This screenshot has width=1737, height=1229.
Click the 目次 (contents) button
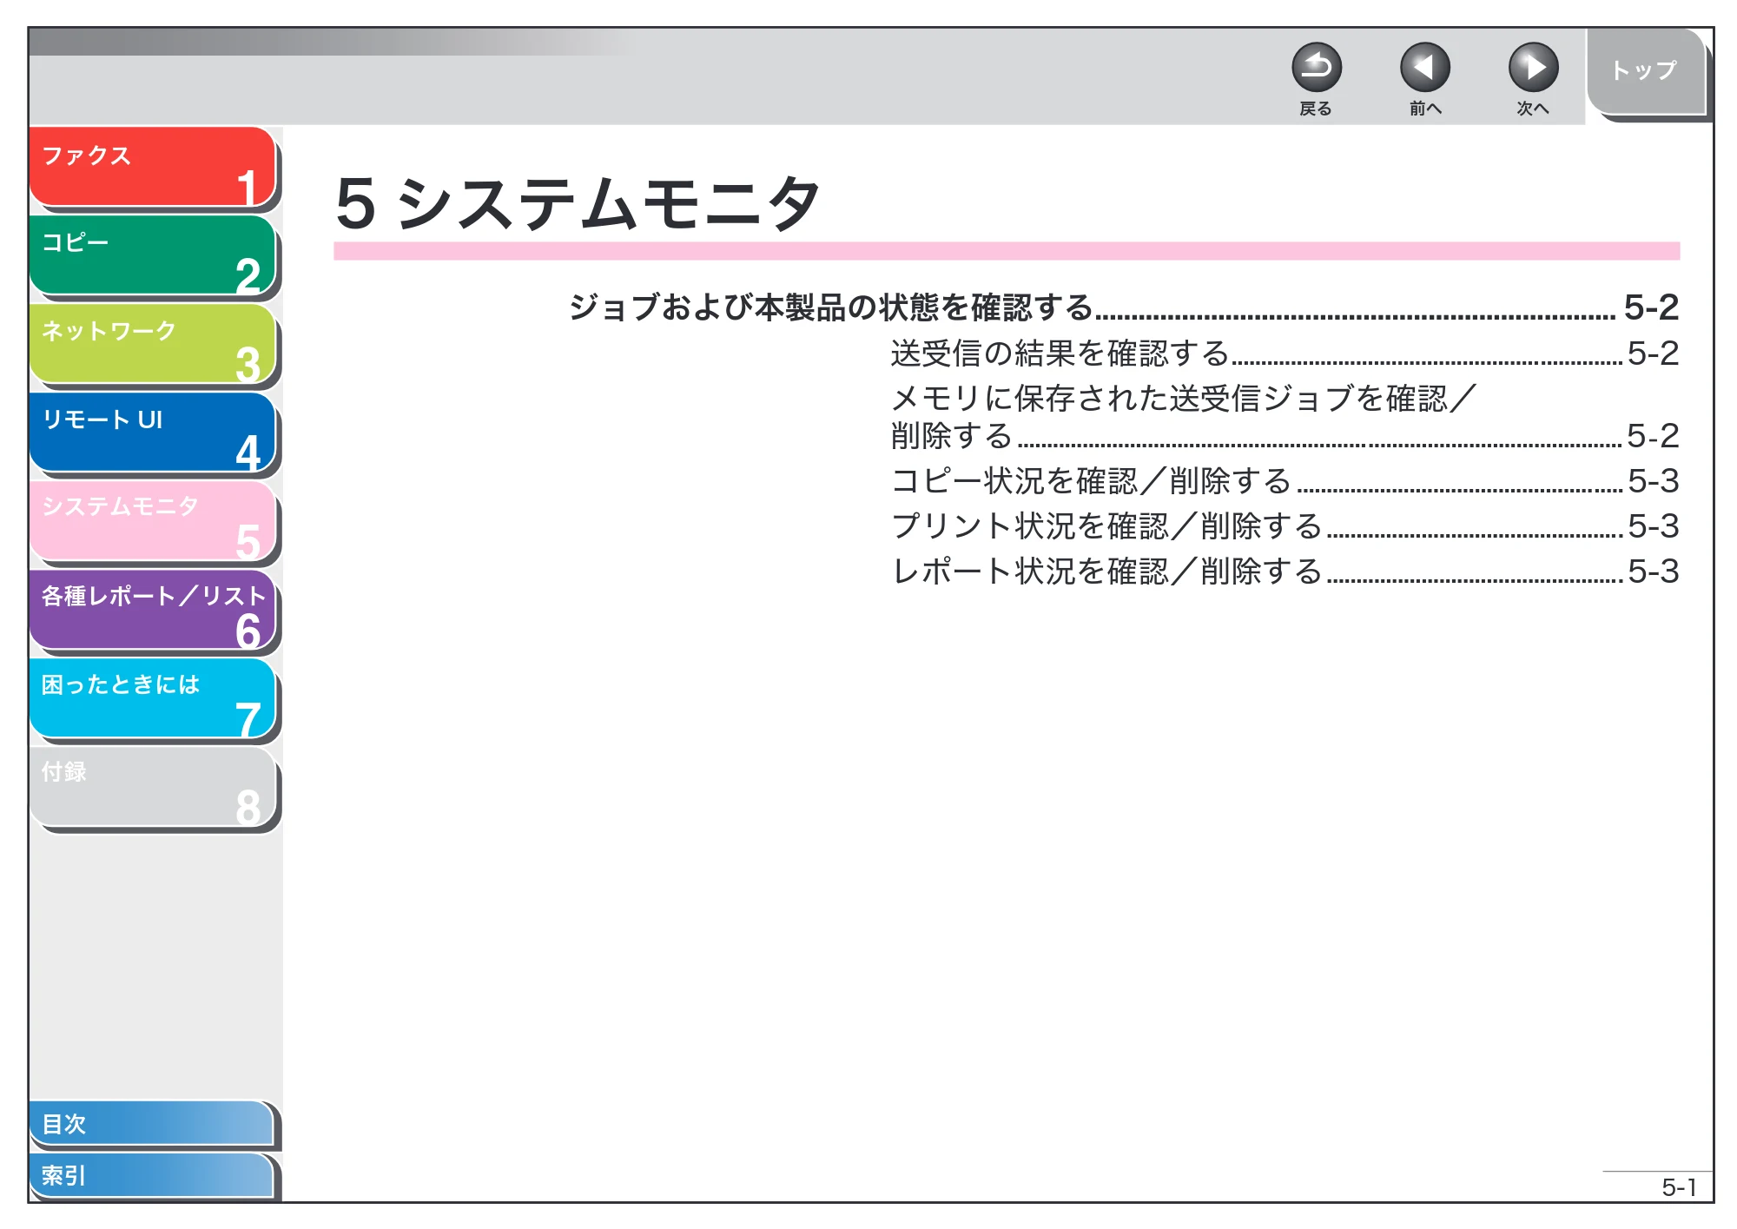point(152,1124)
